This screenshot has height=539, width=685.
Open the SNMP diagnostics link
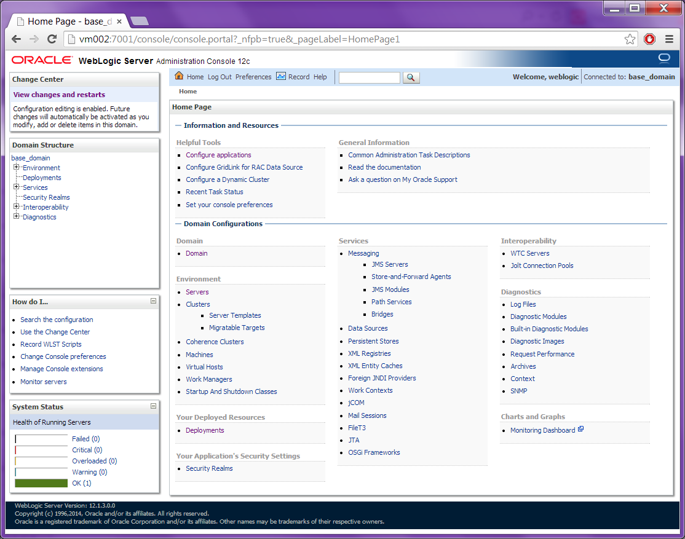[x=518, y=391]
